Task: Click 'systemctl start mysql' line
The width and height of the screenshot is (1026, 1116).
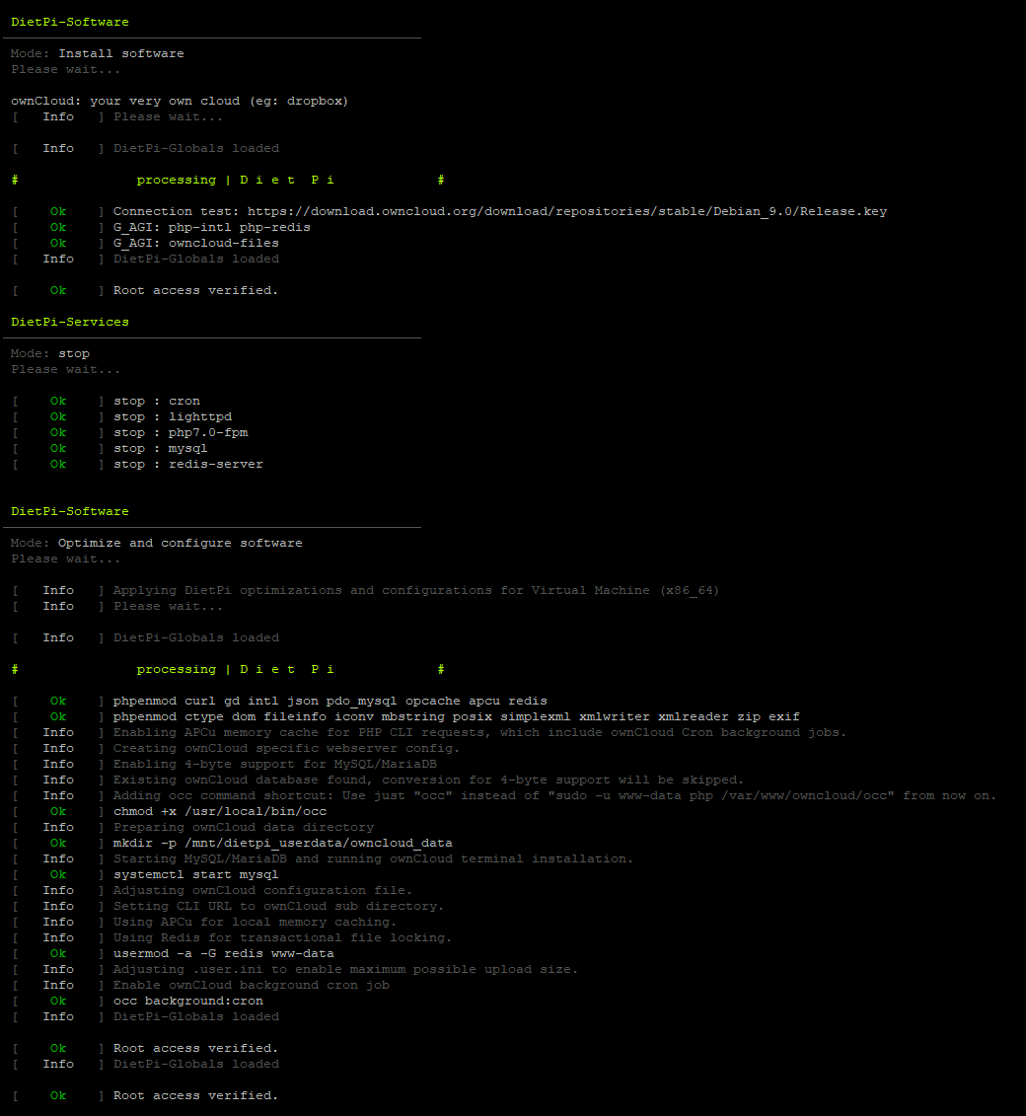Action: (x=196, y=874)
